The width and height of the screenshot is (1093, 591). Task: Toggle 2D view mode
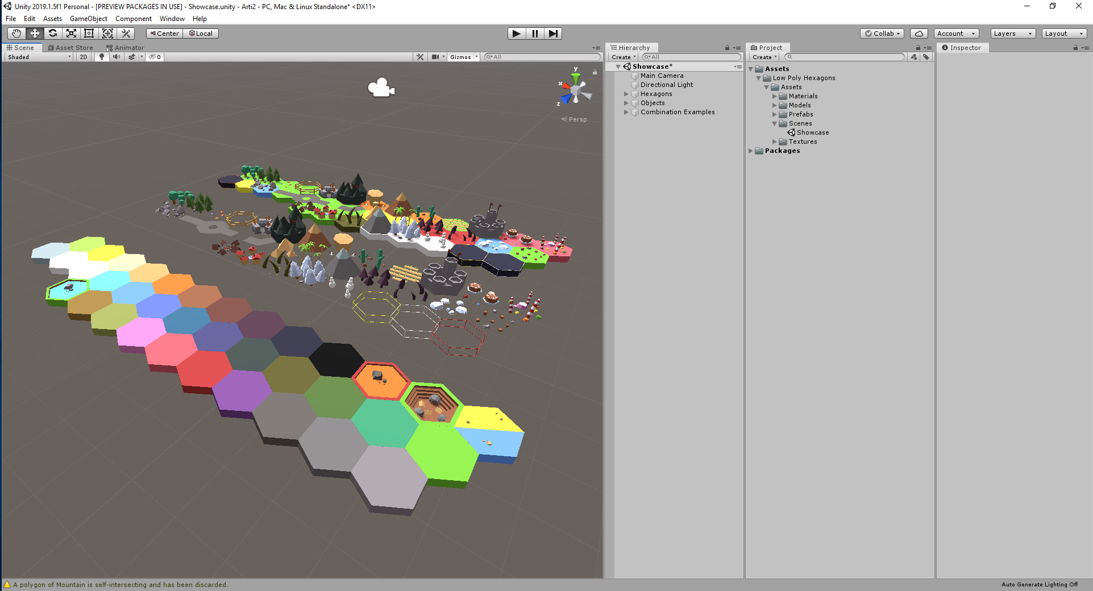click(83, 56)
